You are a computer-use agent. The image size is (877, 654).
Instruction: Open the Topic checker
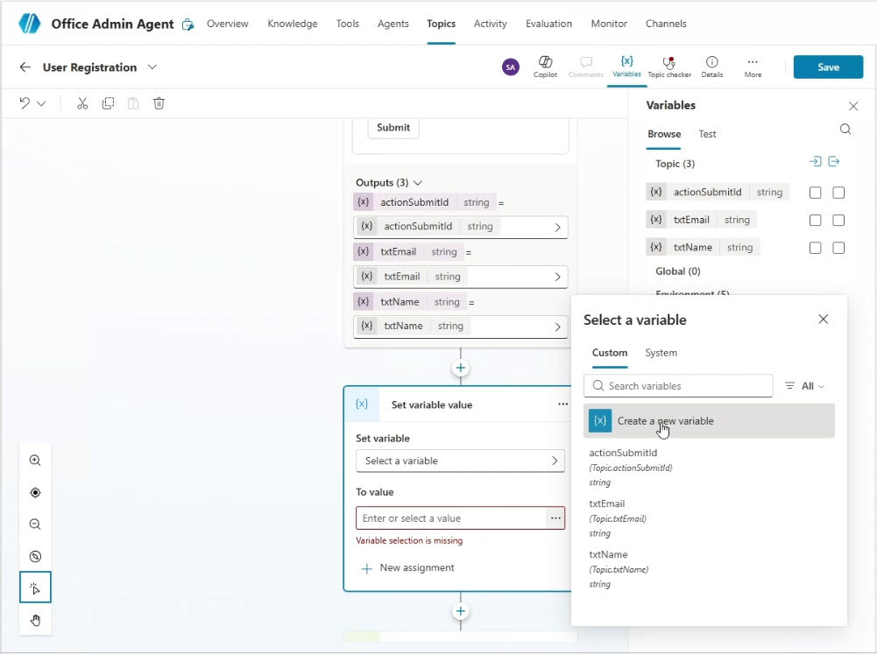coord(669,67)
